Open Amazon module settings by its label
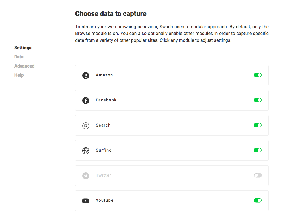This screenshot has height=218, width=296. coord(104,75)
